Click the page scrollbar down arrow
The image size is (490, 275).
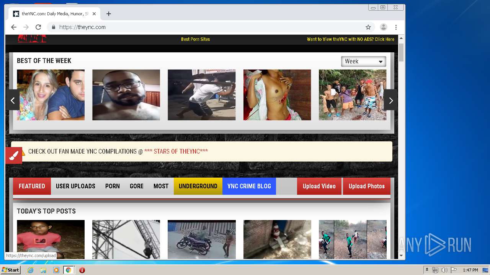pos(401,255)
